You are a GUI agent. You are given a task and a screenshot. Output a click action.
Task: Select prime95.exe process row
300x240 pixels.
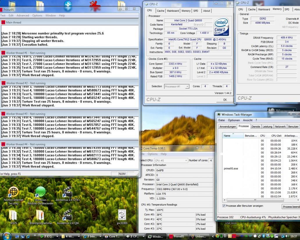(261, 169)
